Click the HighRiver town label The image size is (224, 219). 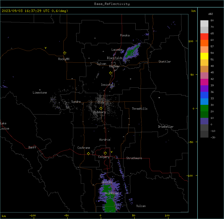tap(112, 193)
